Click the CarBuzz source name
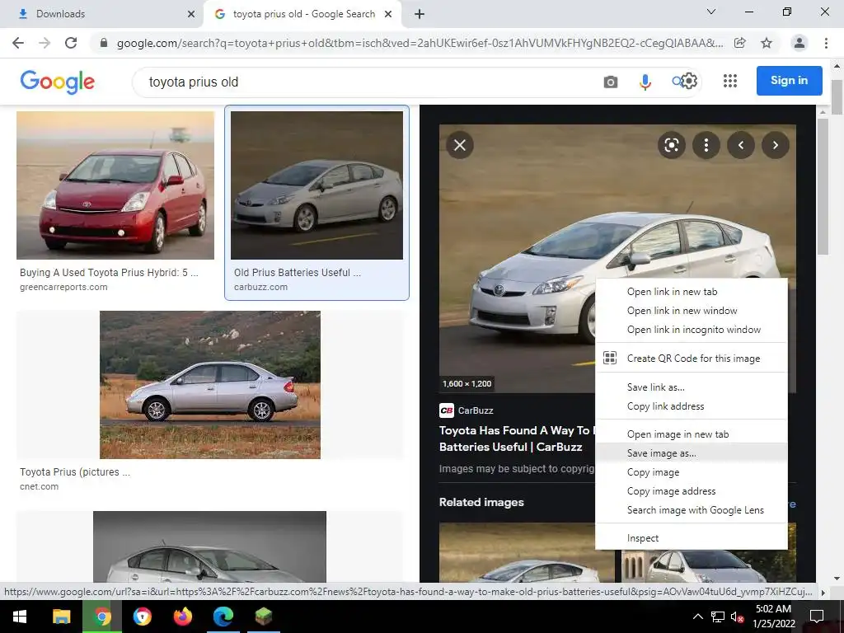This screenshot has height=633, width=844. coord(476,410)
